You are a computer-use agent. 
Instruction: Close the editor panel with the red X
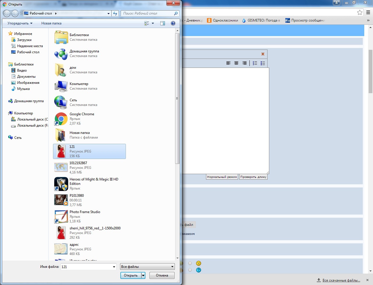[x=263, y=54]
